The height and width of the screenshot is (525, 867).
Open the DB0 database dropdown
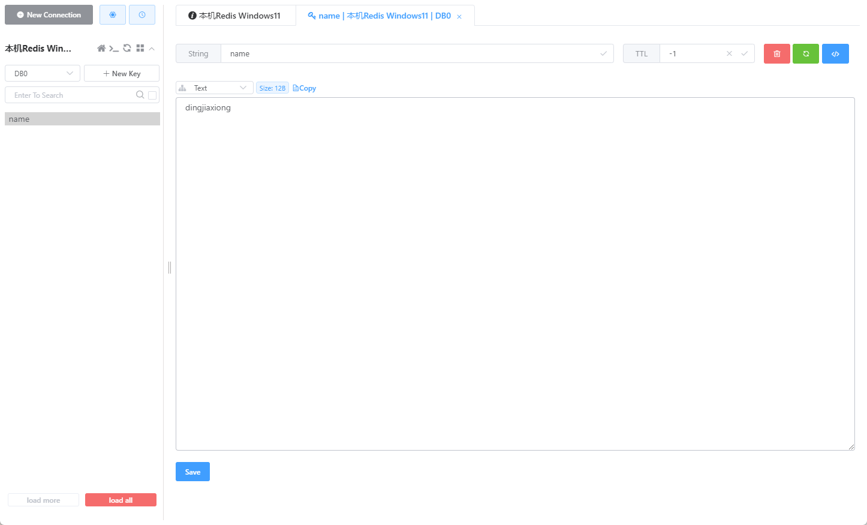(42, 73)
